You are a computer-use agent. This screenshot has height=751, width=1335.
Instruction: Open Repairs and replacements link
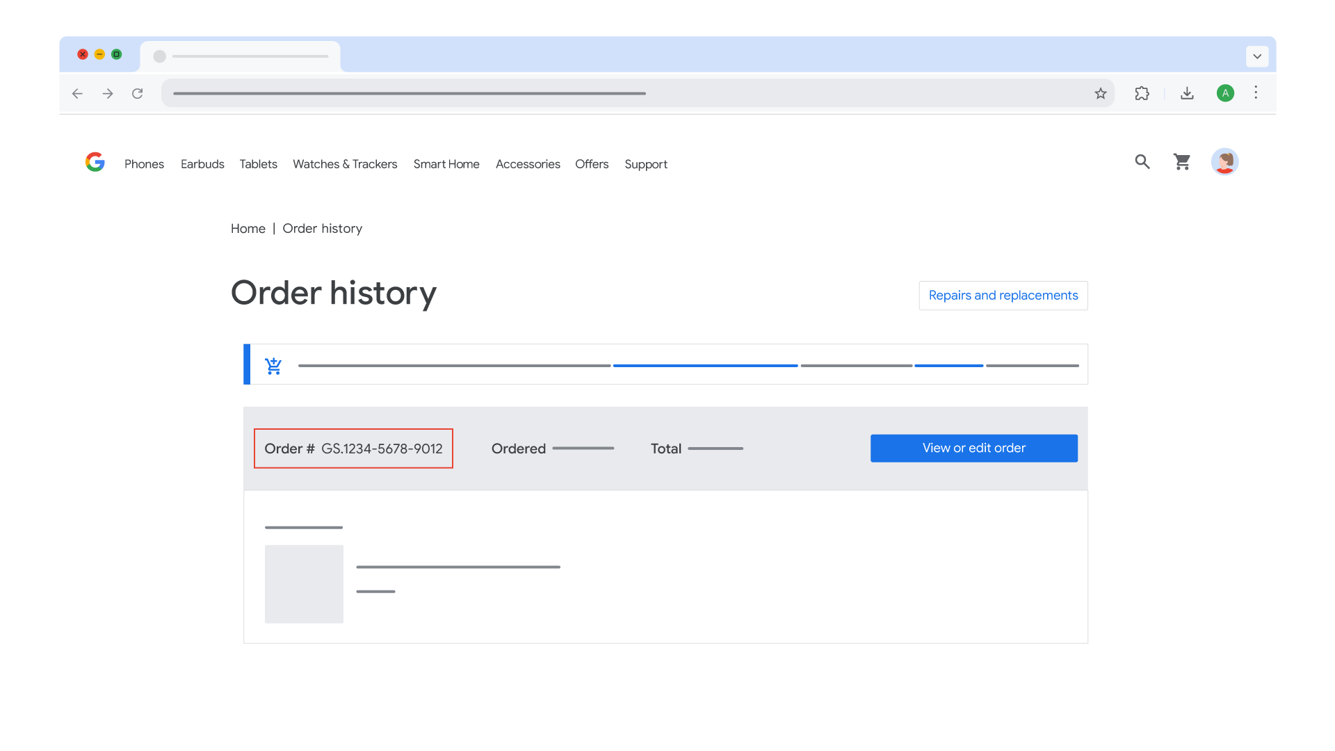tap(1003, 296)
